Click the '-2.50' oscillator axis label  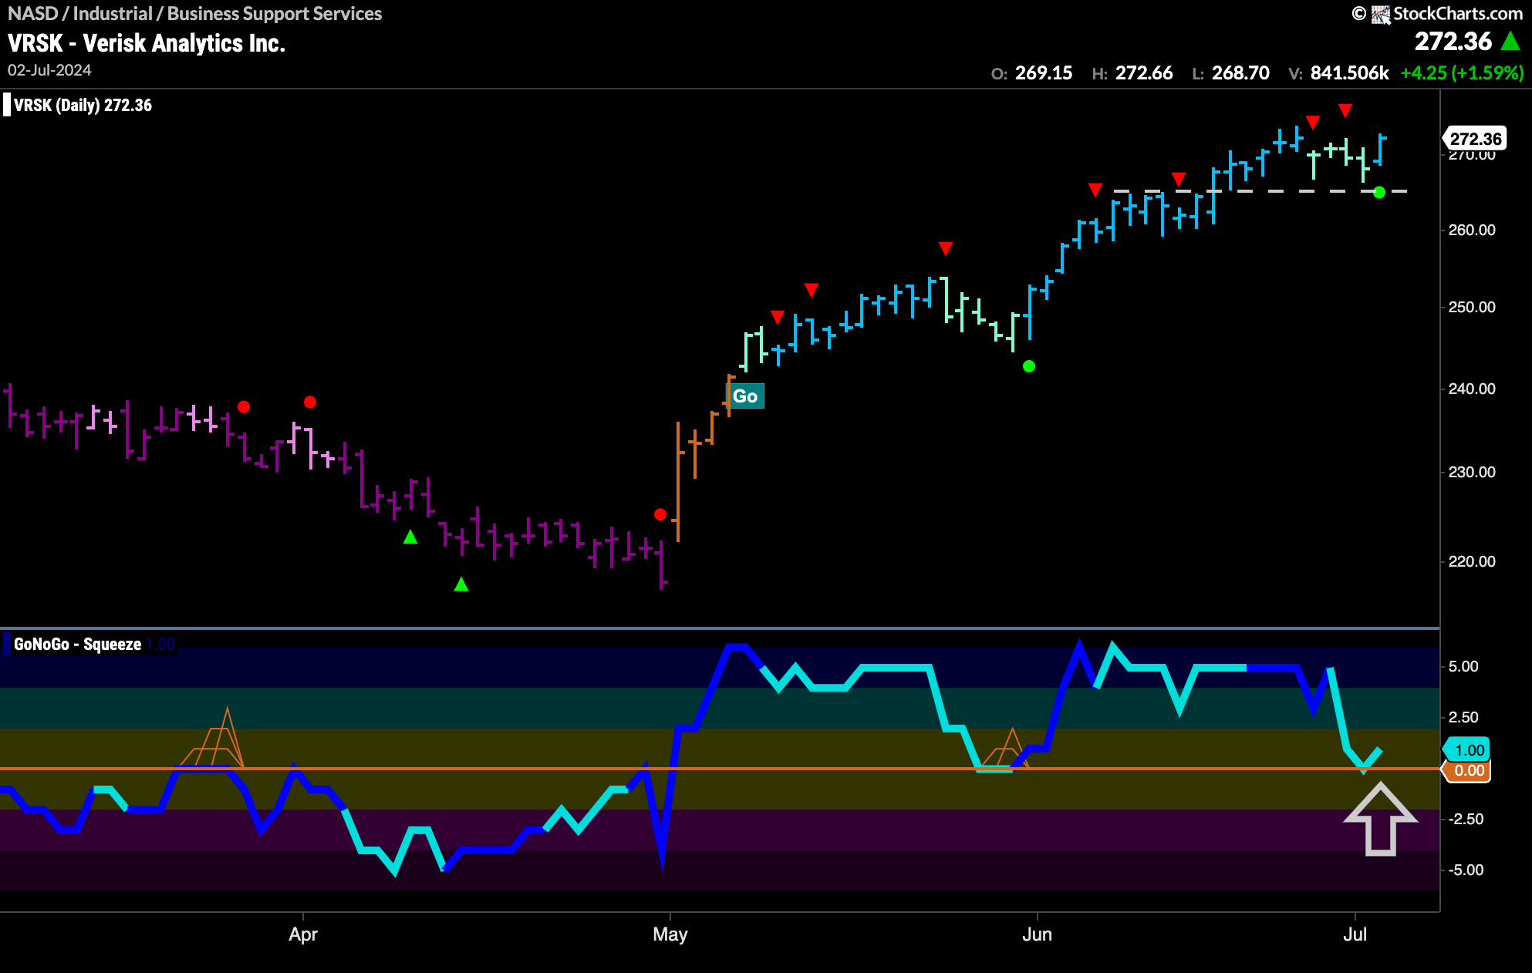click(1466, 819)
